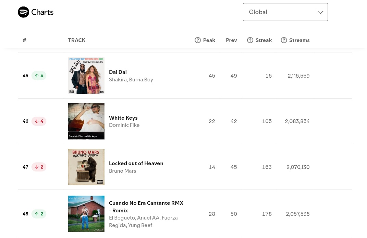Viewport: 367px width, 238px height.
Task: Click the Spotify logo icon
Action: (x=23, y=12)
